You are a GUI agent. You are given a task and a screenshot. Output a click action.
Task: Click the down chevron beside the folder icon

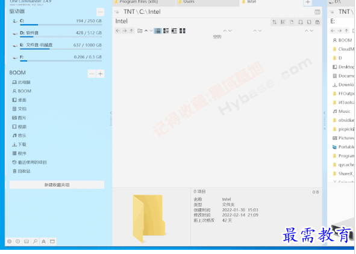coord(151,31)
